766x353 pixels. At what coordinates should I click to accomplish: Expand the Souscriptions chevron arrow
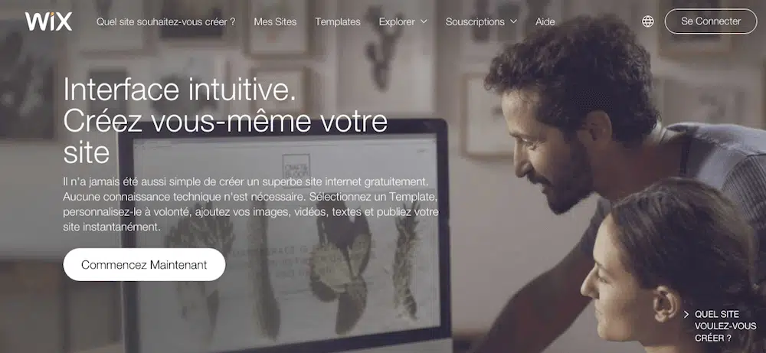click(x=513, y=21)
